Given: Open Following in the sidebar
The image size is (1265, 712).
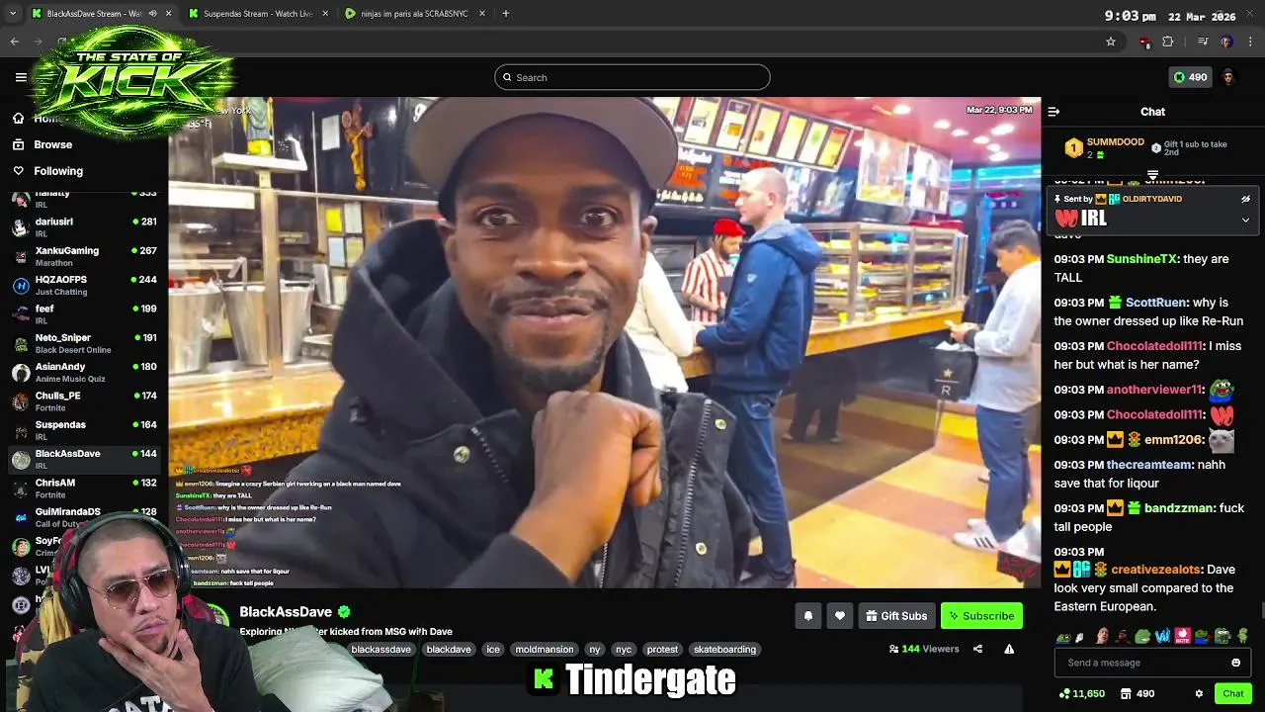Looking at the screenshot, I should coord(58,171).
